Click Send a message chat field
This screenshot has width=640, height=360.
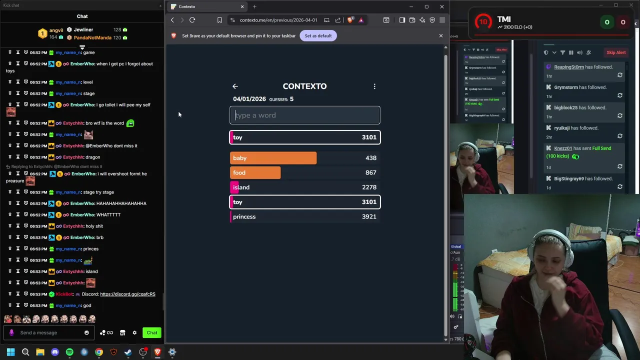(x=49, y=332)
